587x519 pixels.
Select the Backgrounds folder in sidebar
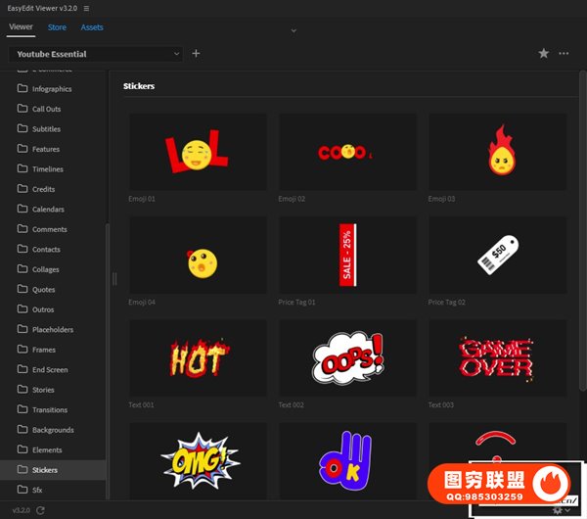(53, 430)
